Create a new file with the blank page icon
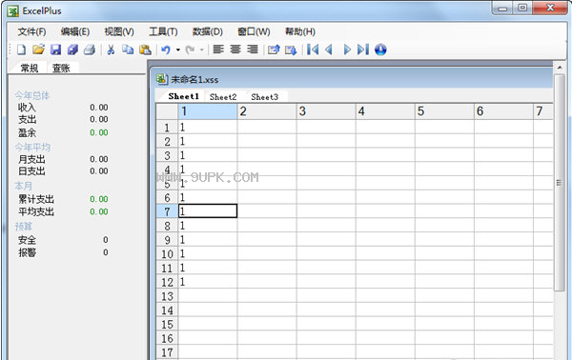Image resolution: width=572 pixels, height=360 pixels. [21, 50]
